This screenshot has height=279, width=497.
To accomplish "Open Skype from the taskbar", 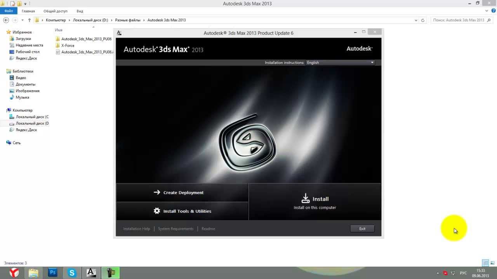I will 72,273.
